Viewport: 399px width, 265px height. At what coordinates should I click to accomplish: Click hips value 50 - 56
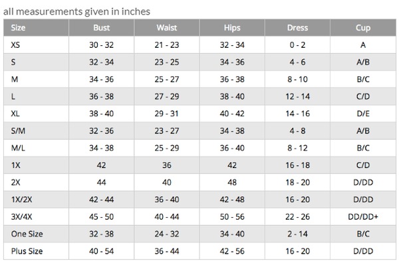232,217
